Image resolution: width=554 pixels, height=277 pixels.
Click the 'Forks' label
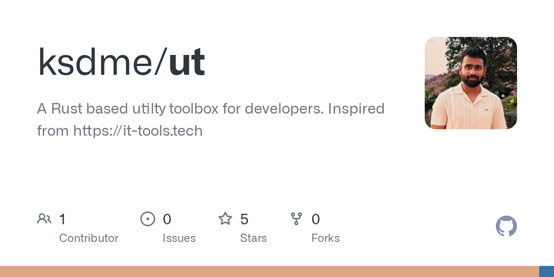[x=325, y=238]
